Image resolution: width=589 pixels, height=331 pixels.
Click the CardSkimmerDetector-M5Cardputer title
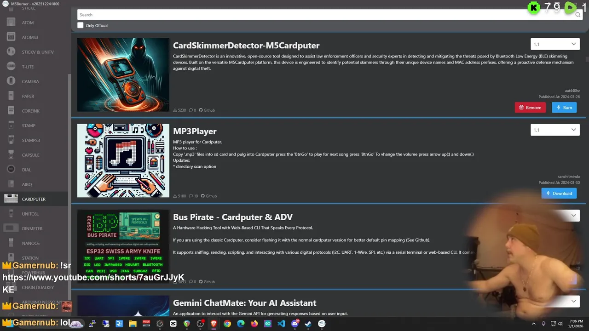[246, 46]
